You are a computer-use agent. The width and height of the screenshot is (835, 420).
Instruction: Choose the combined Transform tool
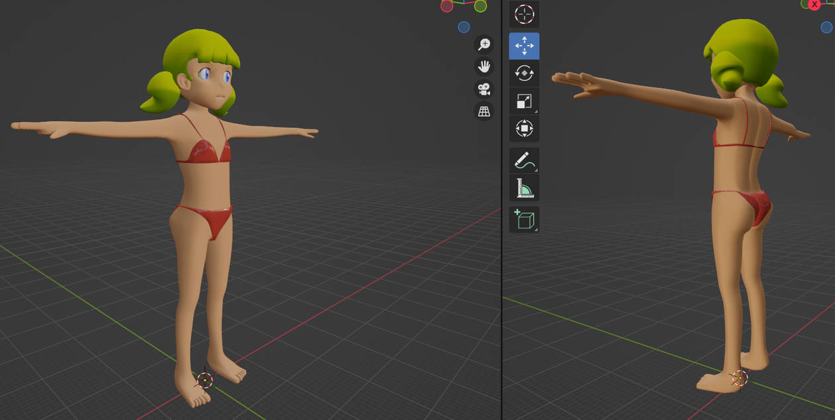click(x=524, y=128)
